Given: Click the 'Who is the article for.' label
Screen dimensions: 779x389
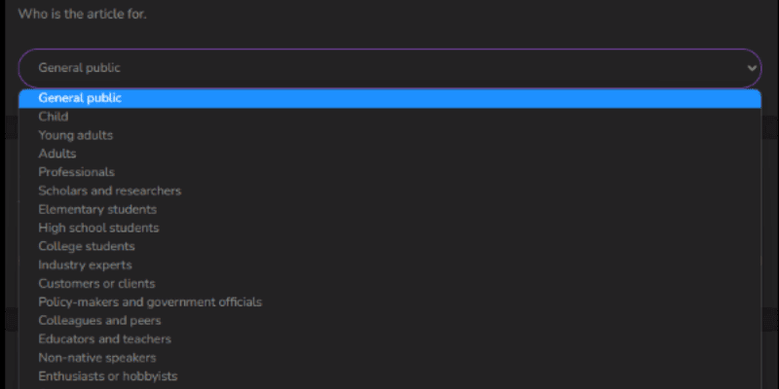Looking at the screenshot, I should 83,14.
